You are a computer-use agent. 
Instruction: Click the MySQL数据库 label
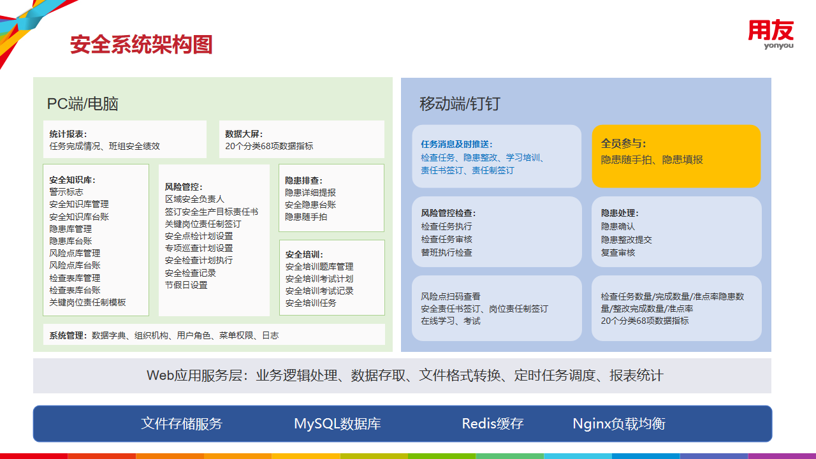coord(337,424)
